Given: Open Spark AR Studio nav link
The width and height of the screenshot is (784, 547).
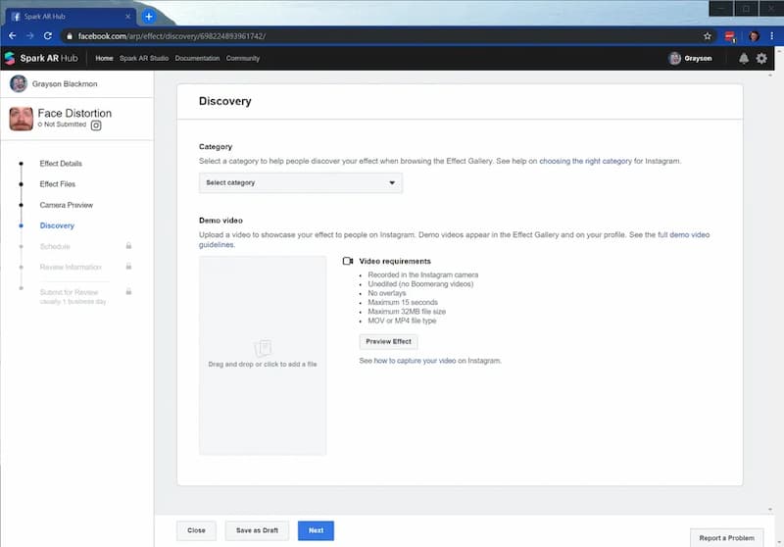Looking at the screenshot, I should pos(144,59).
